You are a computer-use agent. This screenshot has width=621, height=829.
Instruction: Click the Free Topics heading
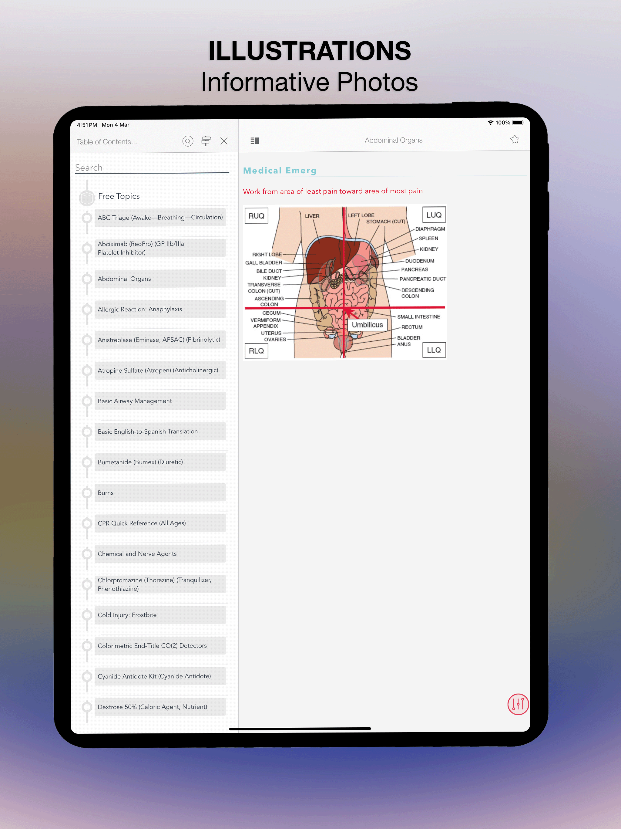tap(119, 196)
